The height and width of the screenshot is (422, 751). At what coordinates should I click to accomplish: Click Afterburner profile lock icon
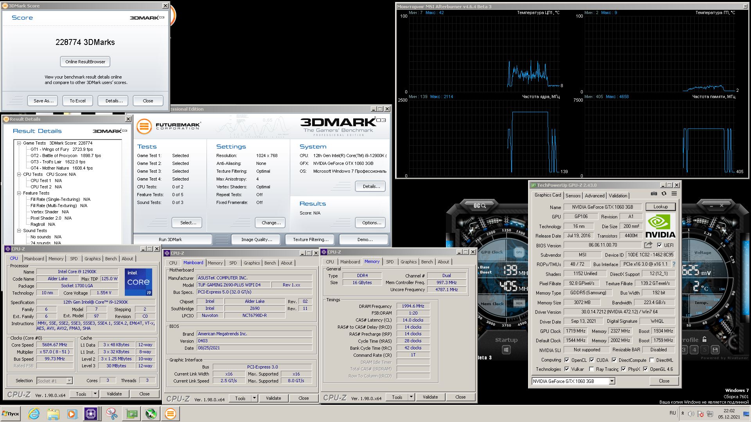(704, 339)
